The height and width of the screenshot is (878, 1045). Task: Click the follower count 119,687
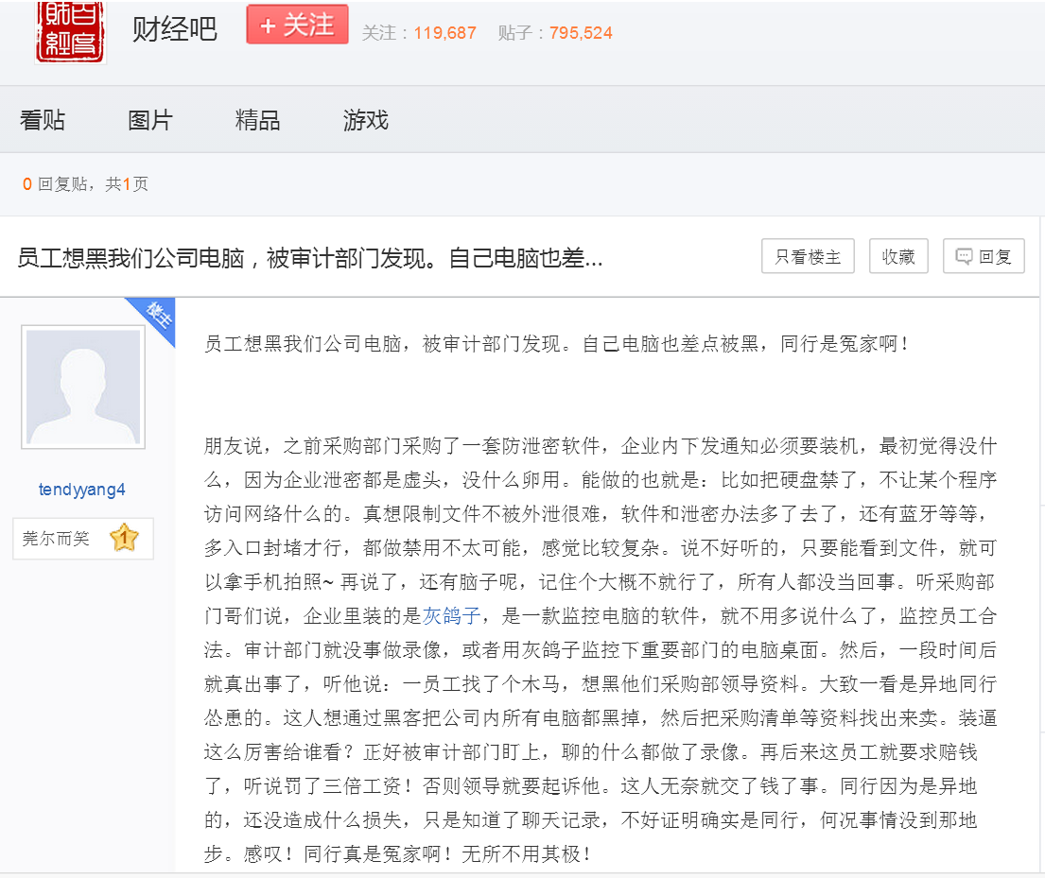pyautogui.click(x=444, y=33)
